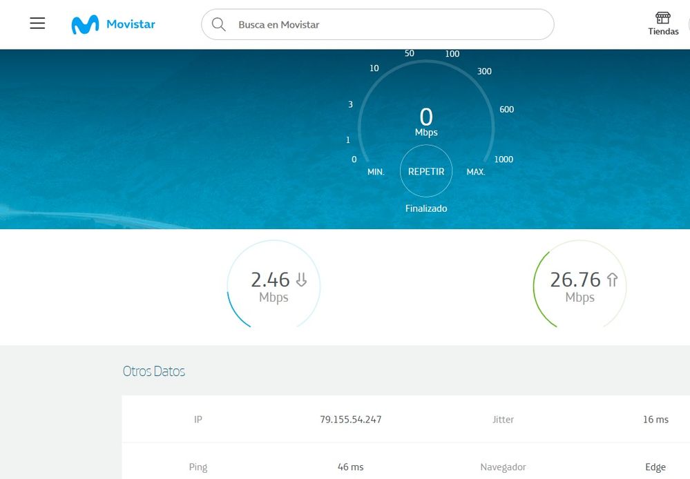Click the Tiendas label
Screen dimensions: 690x479
tap(663, 32)
